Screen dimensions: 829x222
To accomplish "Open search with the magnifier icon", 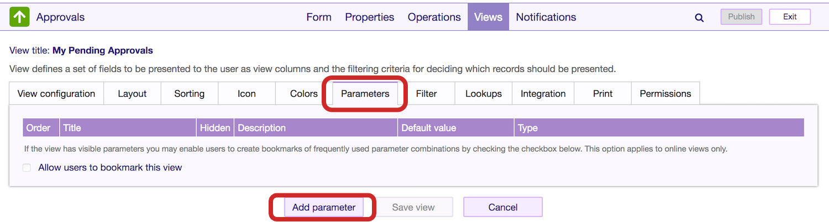I will tap(699, 18).
